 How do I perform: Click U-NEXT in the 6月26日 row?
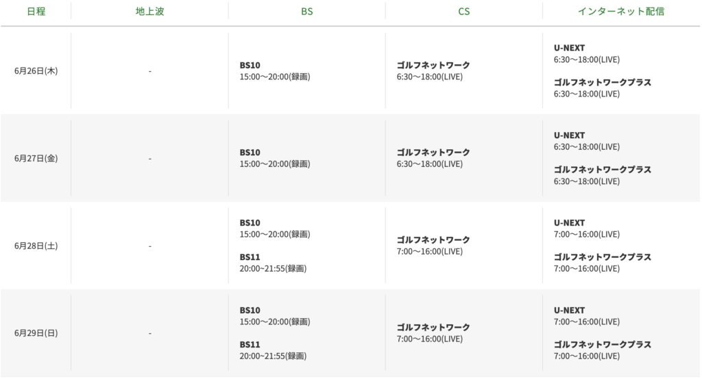tap(570, 49)
